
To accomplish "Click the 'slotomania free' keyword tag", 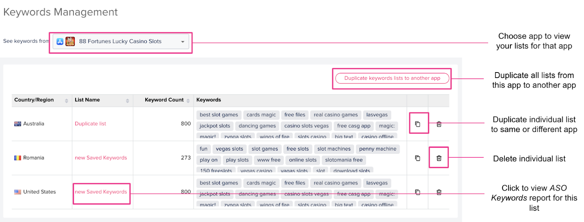I will click(x=344, y=160).
